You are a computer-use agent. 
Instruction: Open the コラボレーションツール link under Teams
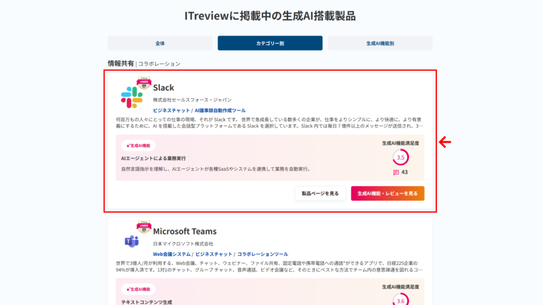(262, 254)
